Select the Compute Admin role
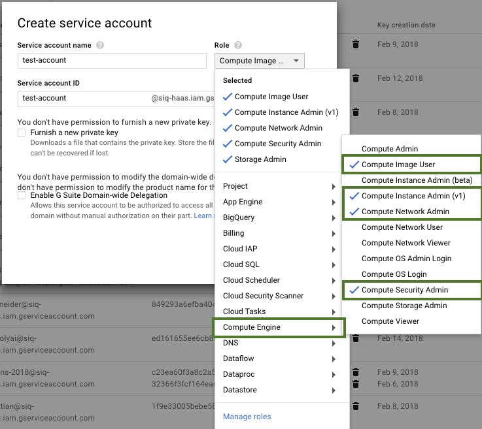Viewport: 482px width, 429px height. [390, 149]
